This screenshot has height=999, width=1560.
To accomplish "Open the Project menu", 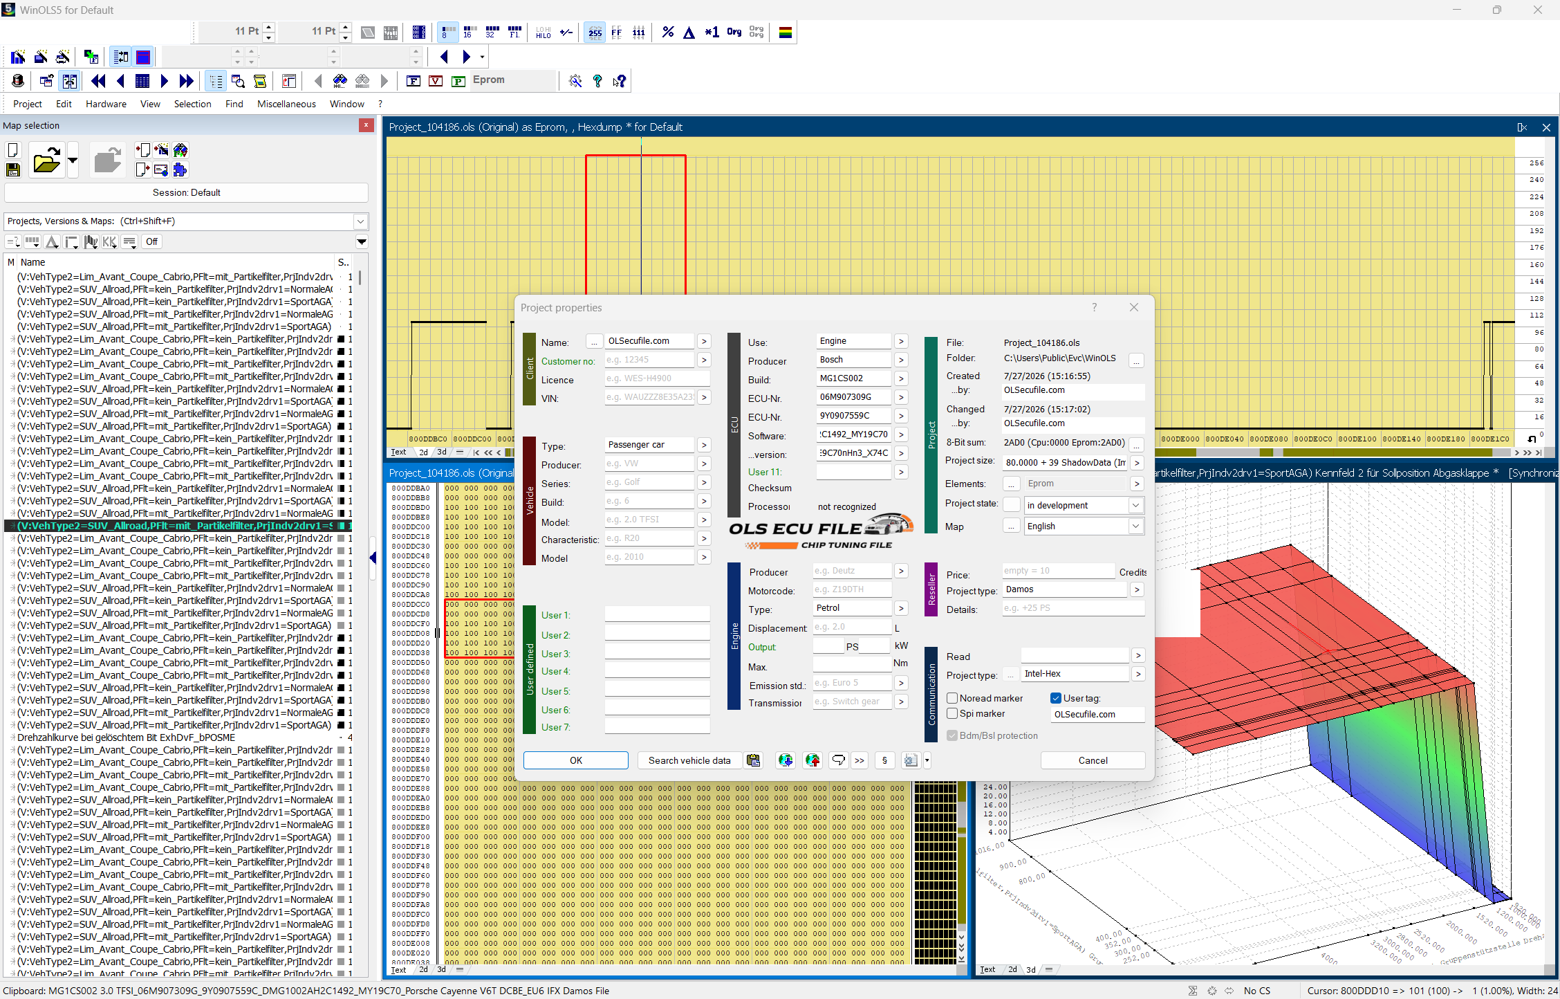I will (28, 104).
